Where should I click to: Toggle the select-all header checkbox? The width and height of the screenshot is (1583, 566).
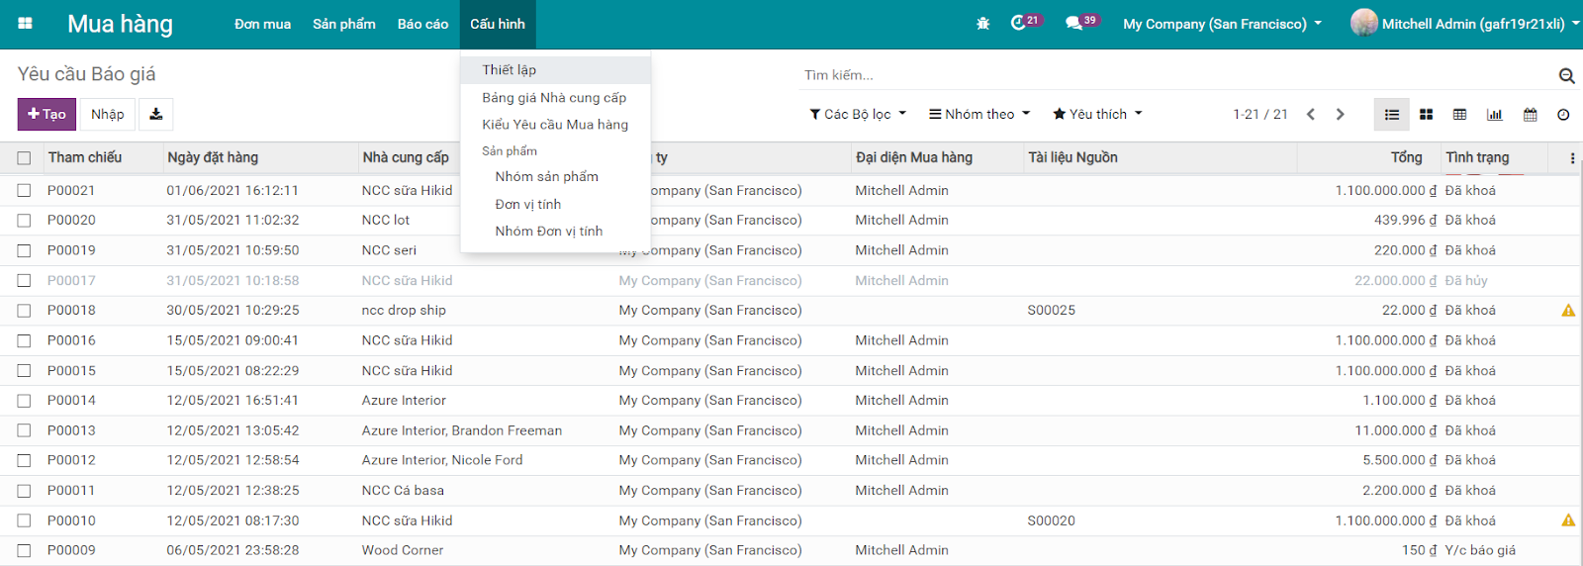point(24,158)
